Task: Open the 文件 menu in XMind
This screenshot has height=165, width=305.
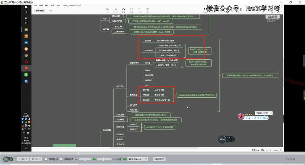Action: tap(35, 6)
